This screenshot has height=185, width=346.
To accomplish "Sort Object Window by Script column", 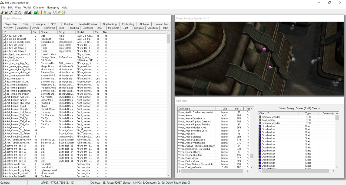I will (67, 32).
